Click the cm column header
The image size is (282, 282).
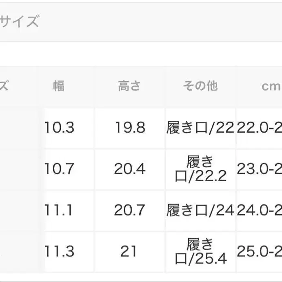[x=271, y=86]
